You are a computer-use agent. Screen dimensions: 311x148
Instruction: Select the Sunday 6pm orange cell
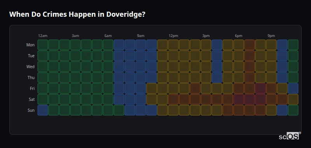[x=239, y=110]
